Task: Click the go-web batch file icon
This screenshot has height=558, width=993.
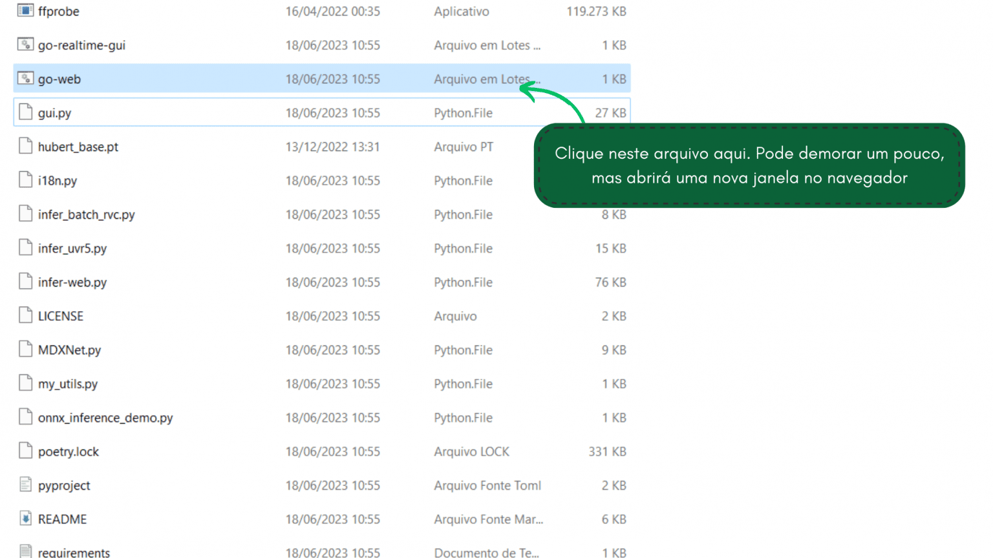Action: click(25, 79)
